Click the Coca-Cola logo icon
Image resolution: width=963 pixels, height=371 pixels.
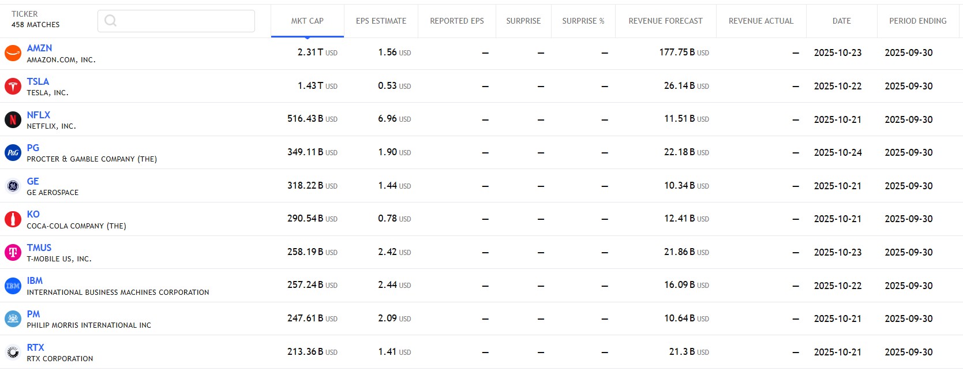tap(13, 219)
